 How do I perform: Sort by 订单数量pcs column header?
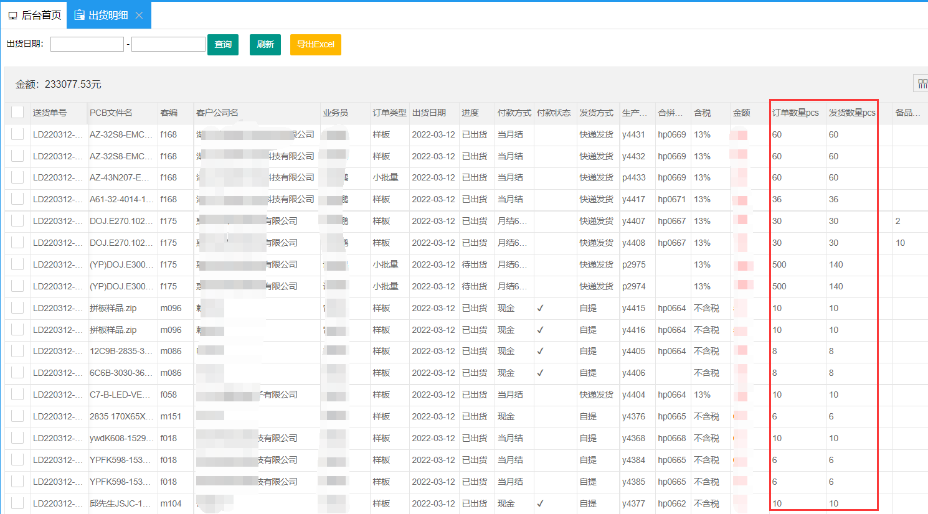795,113
